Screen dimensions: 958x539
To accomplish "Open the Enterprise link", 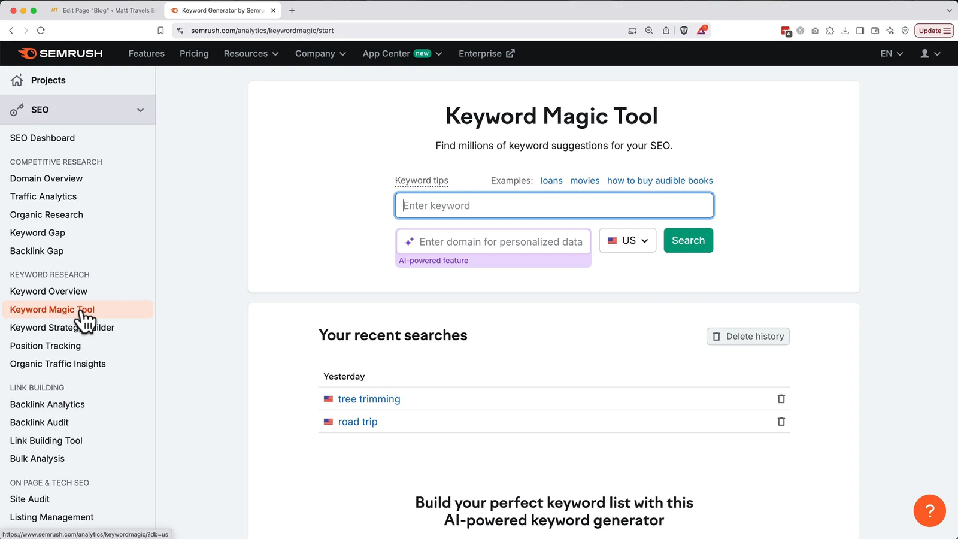I will click(486, 53).
